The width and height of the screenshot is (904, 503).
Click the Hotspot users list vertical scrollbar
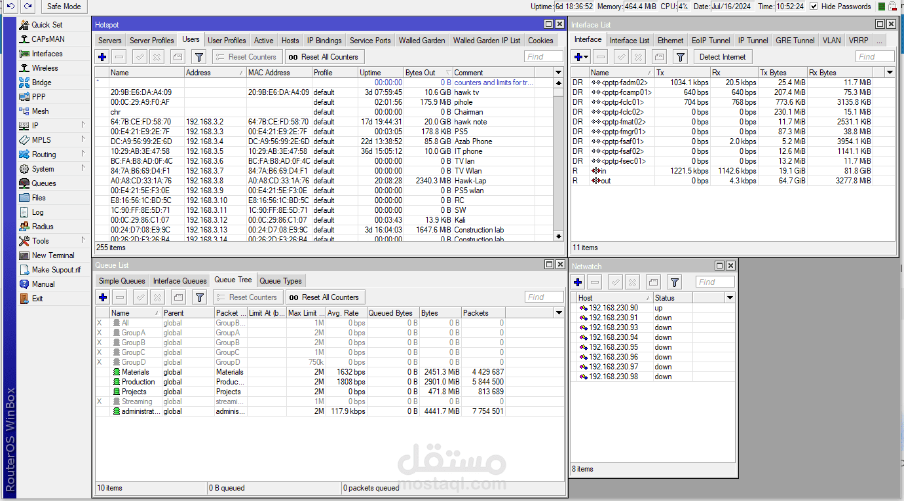click(558, 159)
